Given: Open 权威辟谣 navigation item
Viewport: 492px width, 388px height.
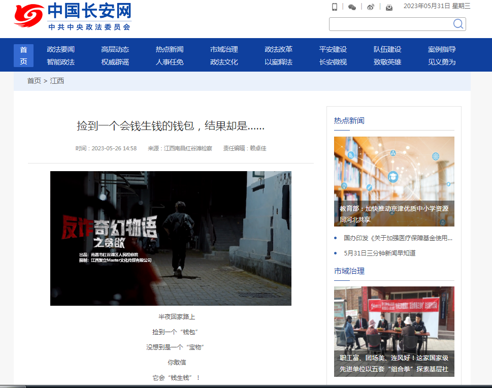Looking at the screenshot, I should [115, 62].
